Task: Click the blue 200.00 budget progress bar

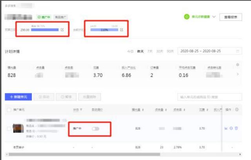Action: [45, 30]
